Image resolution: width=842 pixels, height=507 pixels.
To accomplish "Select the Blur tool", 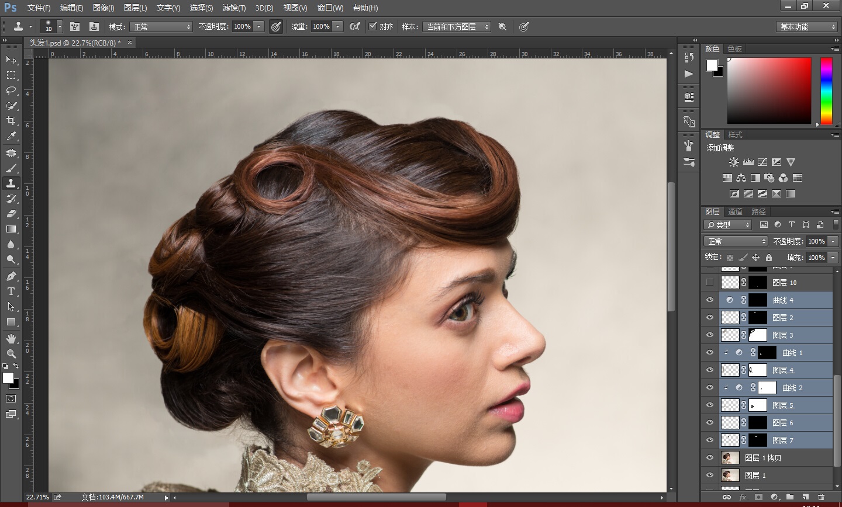I will [11, 244].
